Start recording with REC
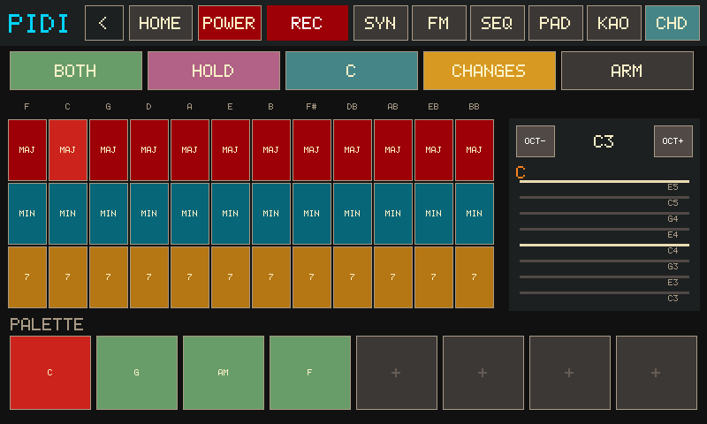The image size is (707, 424). [308, 23]
